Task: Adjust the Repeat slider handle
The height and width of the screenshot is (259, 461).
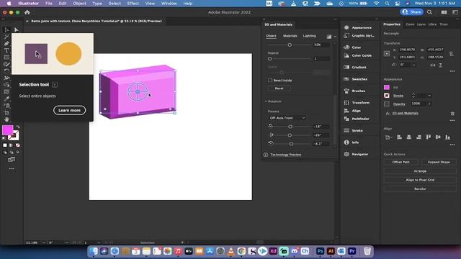Action: (269, 59)
